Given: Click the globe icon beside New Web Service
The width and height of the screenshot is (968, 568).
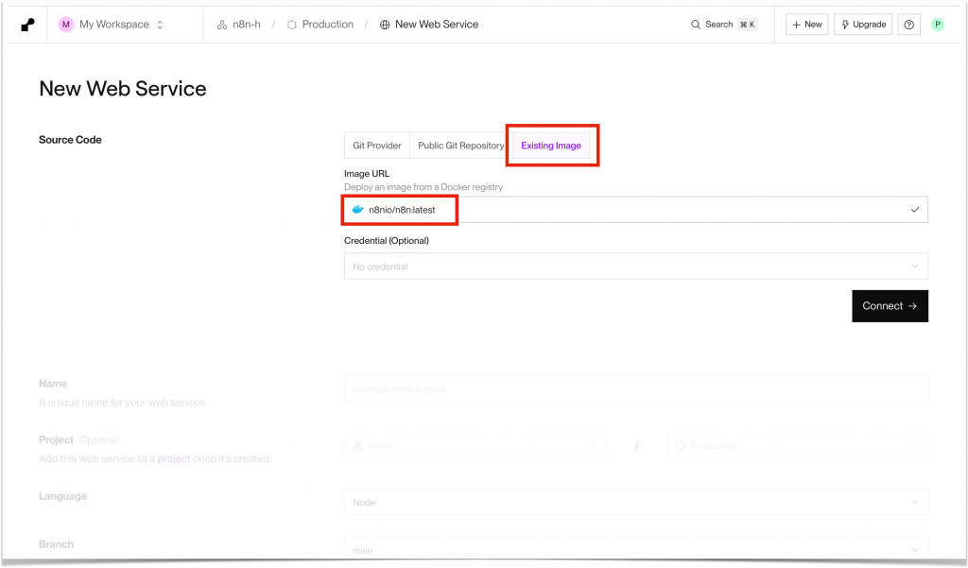Looking at the screenshot, I should [x=385, y=25].
